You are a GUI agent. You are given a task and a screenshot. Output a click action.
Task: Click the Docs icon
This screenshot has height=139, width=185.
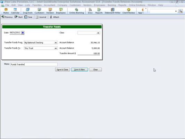click(x=90, y=10)
